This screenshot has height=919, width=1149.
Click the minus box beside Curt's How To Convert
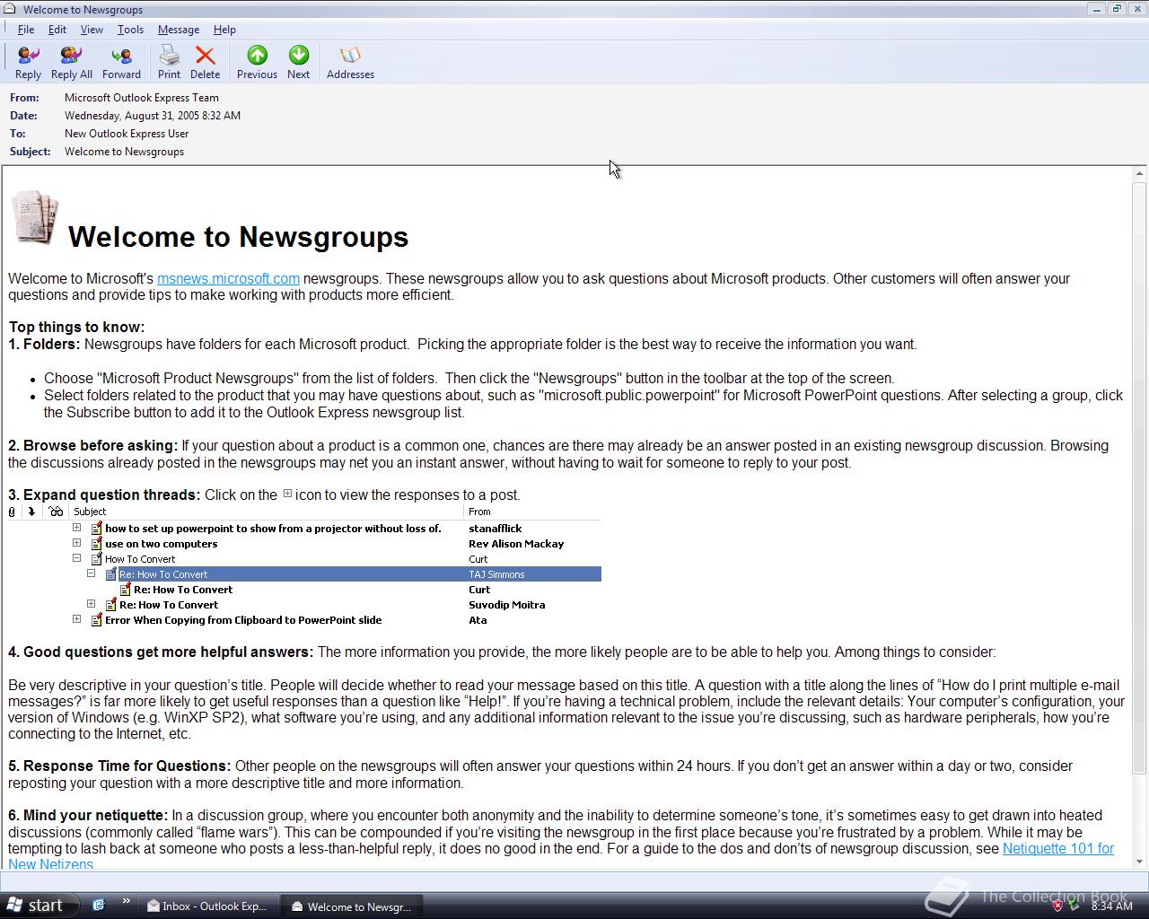tap(76, 558)
